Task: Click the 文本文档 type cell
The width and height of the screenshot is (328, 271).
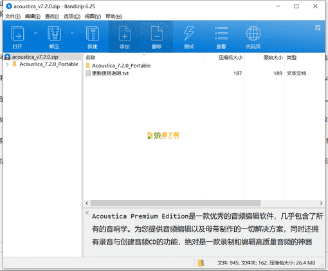Action: 296,73
